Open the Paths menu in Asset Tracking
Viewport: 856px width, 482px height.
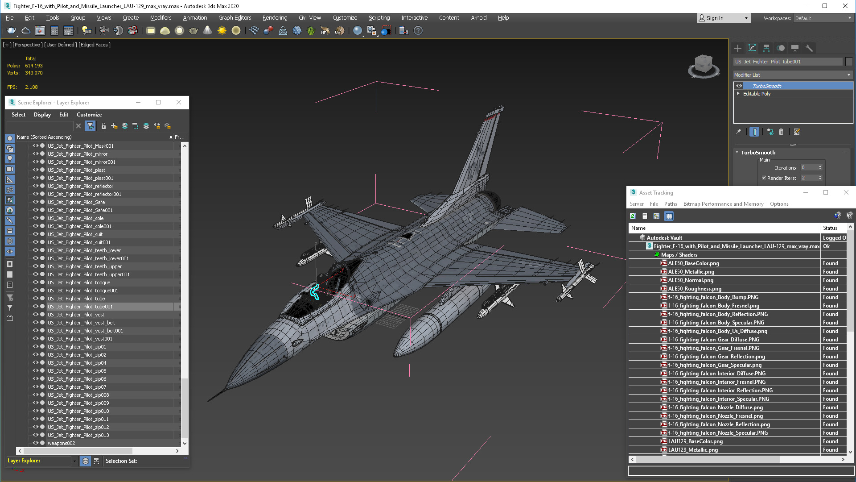coord(670,204)
